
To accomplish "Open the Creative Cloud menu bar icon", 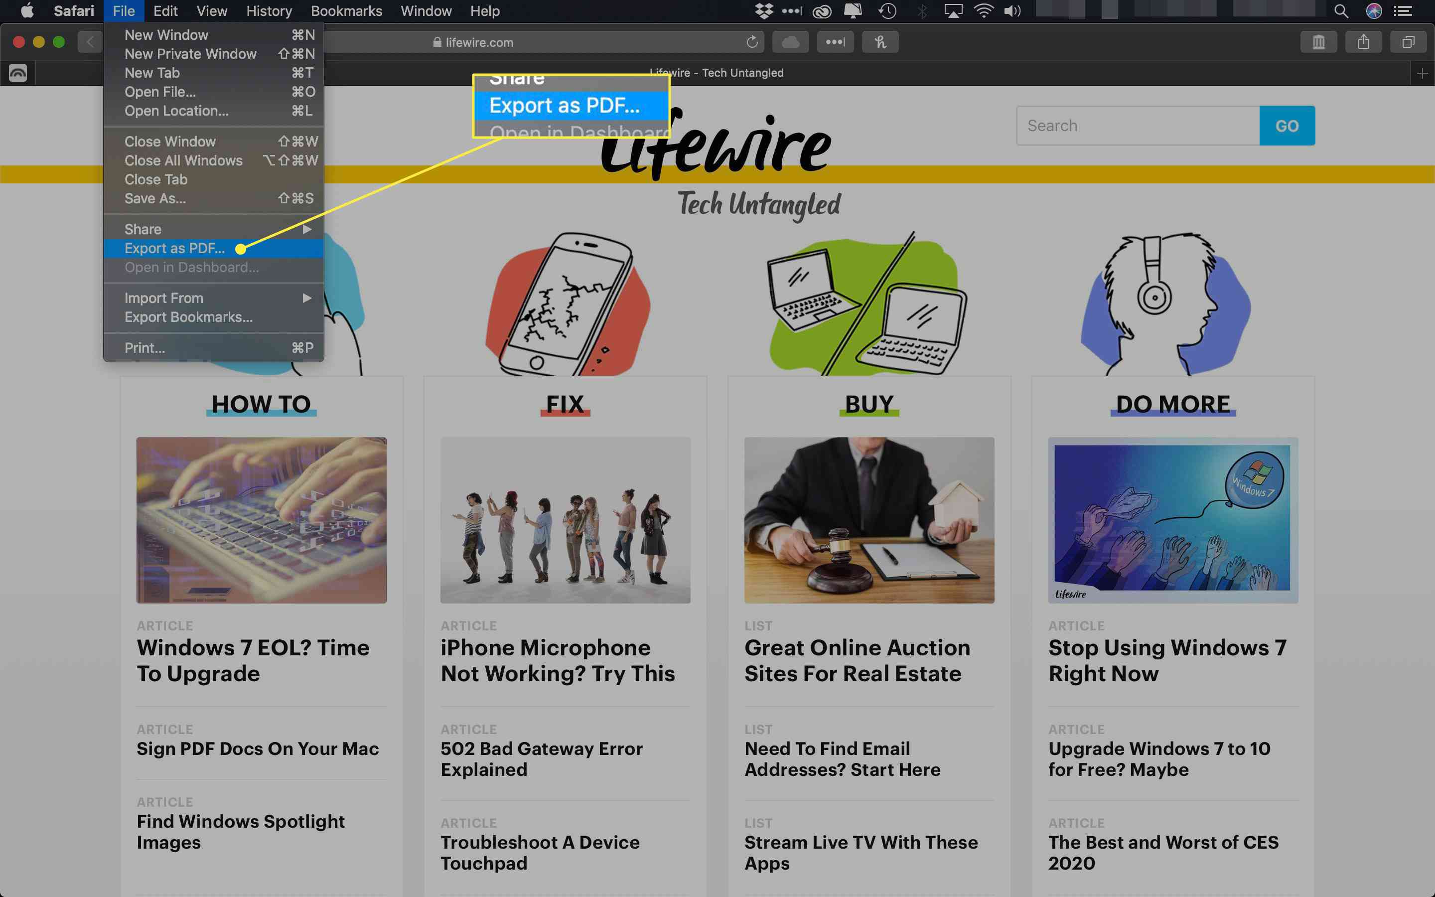I will pos(822,10).
